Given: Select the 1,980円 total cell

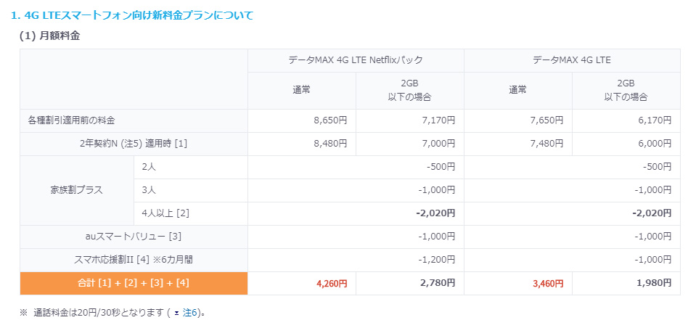Looking at the screenshot, I should pos(655,284).
